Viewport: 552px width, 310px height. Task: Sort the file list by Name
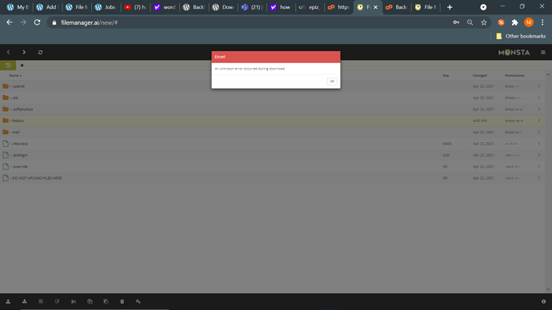15,76
